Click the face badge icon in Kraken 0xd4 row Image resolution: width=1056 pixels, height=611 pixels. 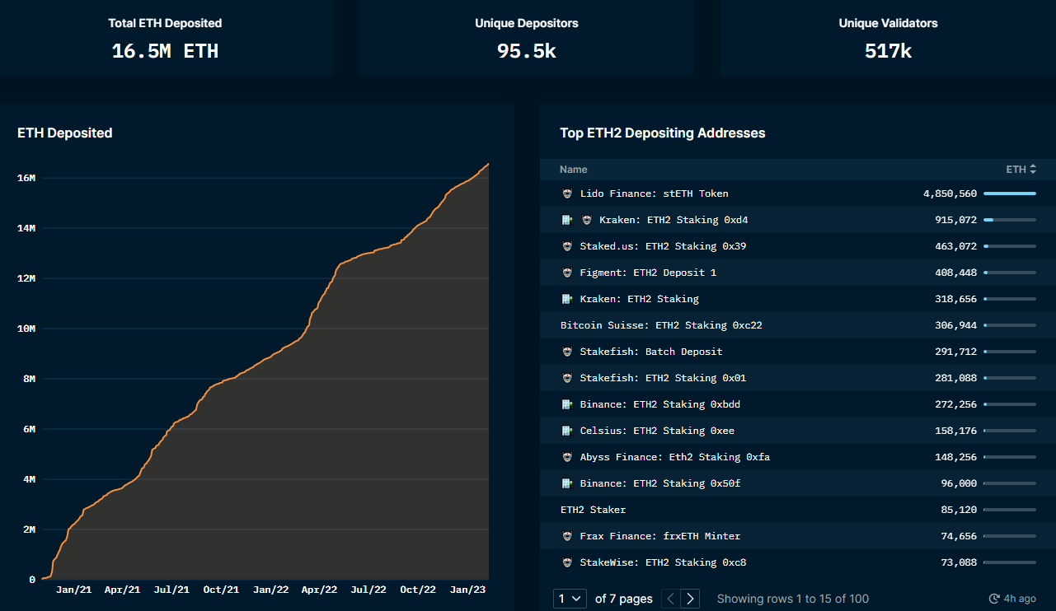587,220
